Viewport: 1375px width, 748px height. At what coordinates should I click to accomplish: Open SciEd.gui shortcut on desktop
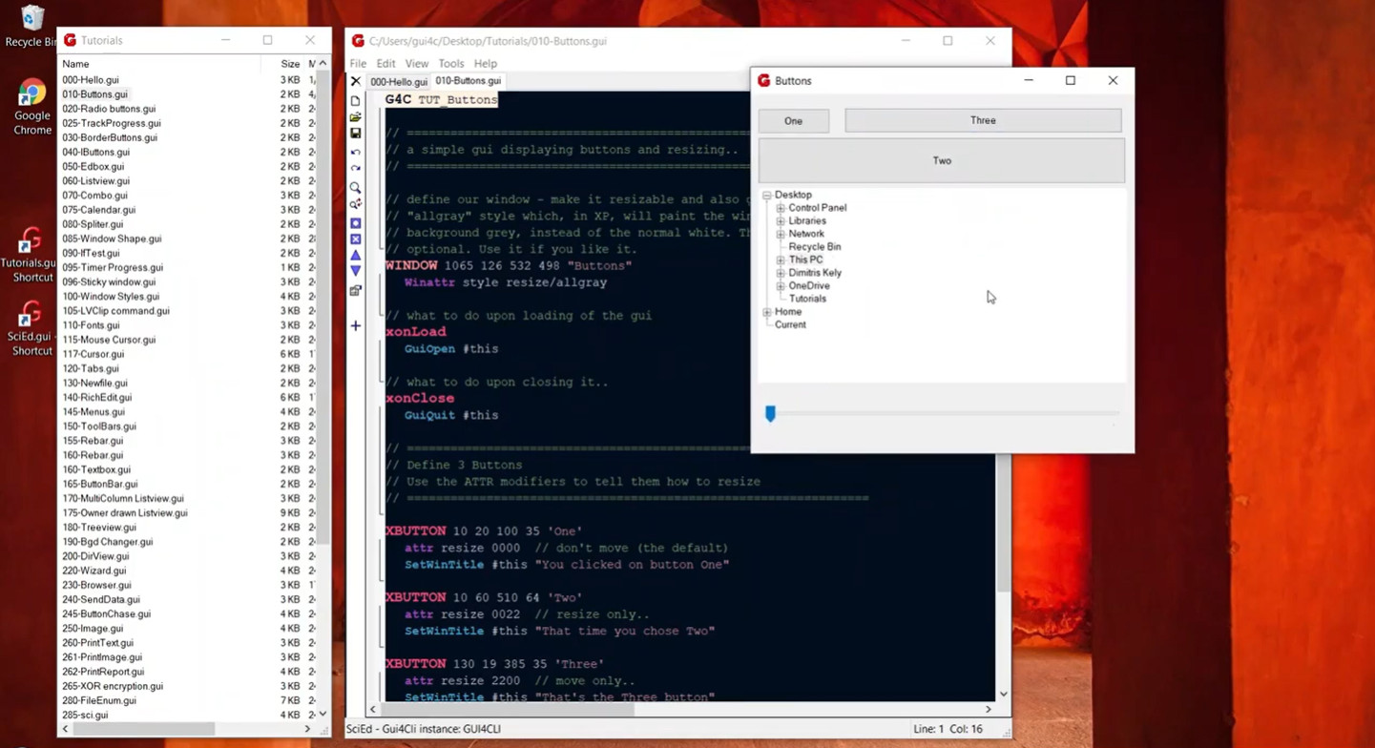30,328
